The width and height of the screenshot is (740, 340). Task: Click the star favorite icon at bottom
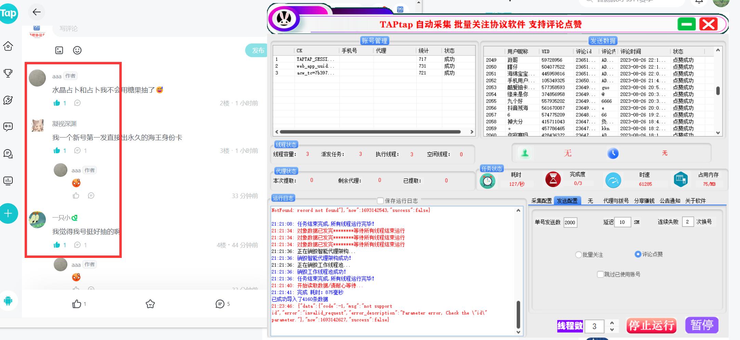(x=150, y=304)
